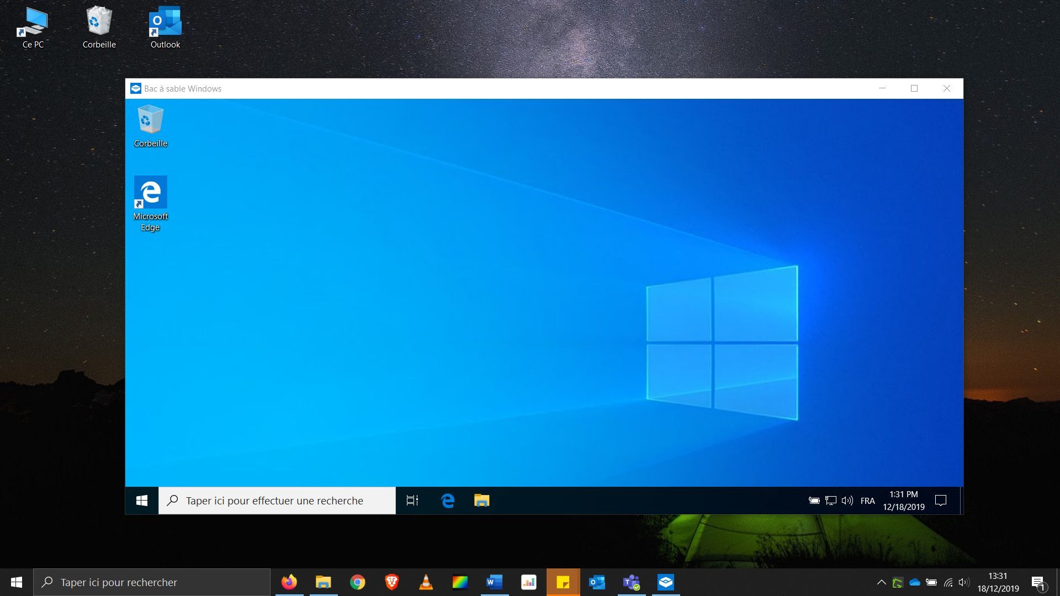Open the host Start menu
The width and height of the screenshot is (1060, 596).
[x=17, y=582]
